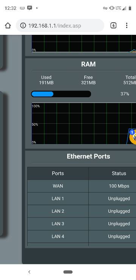Image resolution: width=136 pixels, height=280 pixels.
Task: Click the Ethernet Ports heading
Action: click(88, 156)
